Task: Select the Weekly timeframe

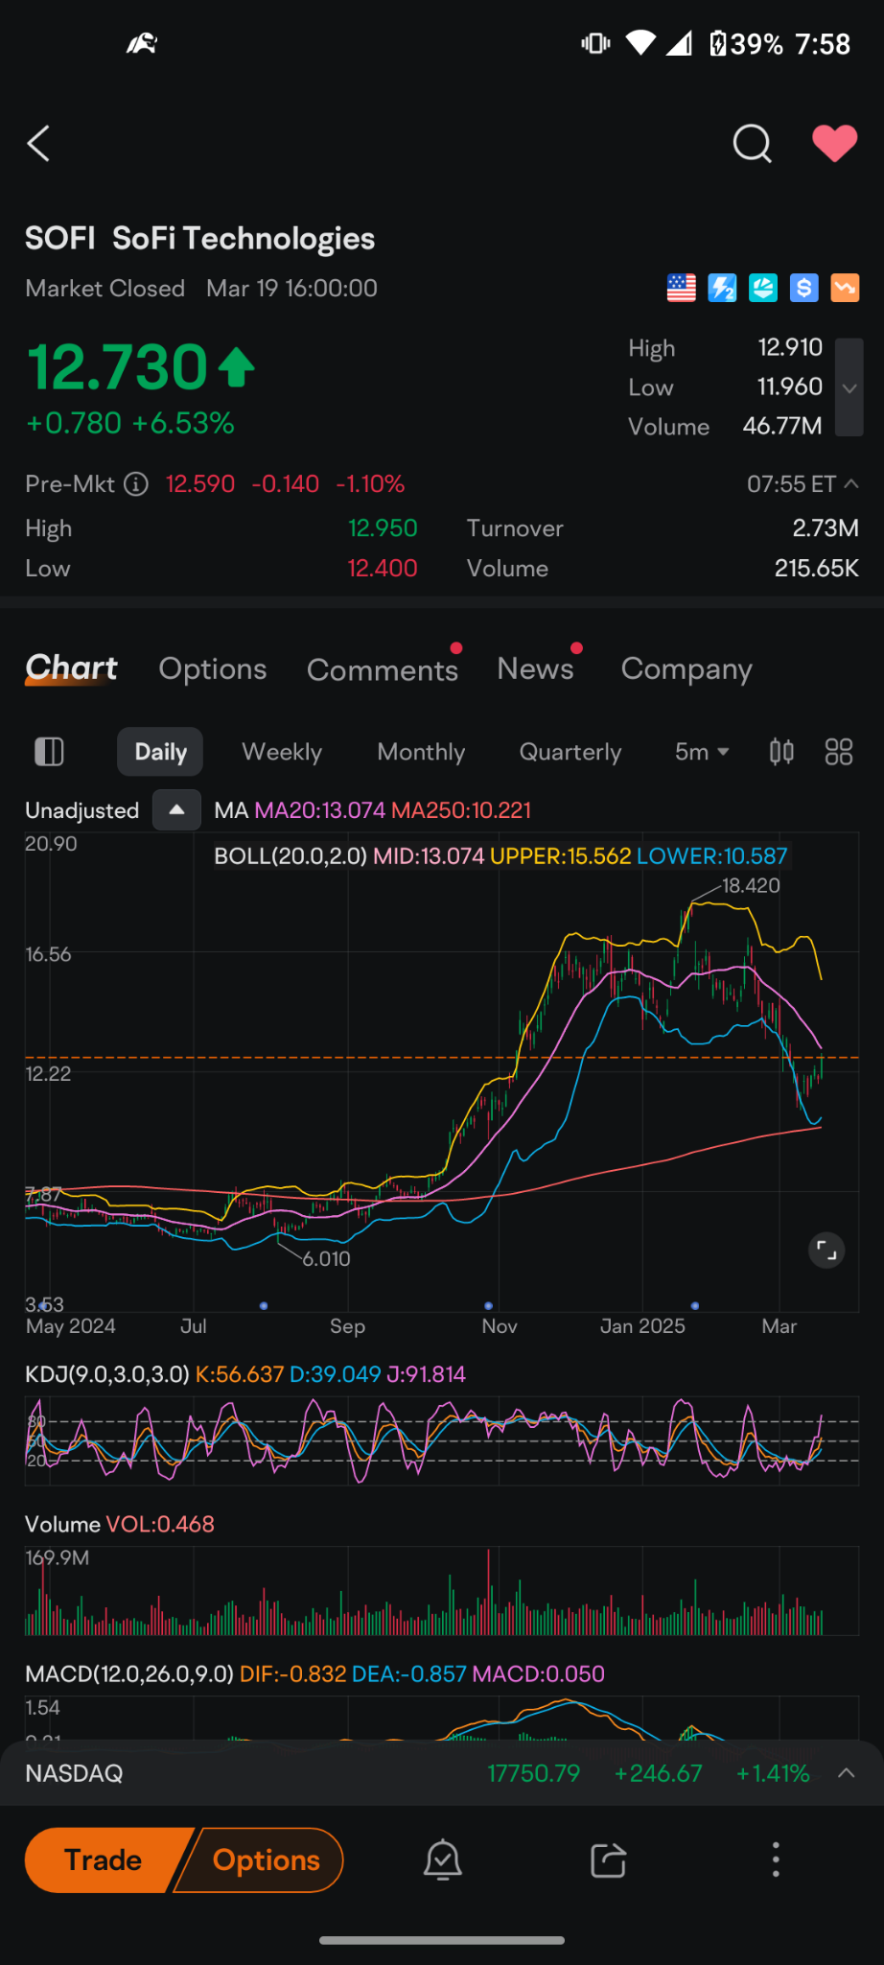Action: click(x=282, y=752)
